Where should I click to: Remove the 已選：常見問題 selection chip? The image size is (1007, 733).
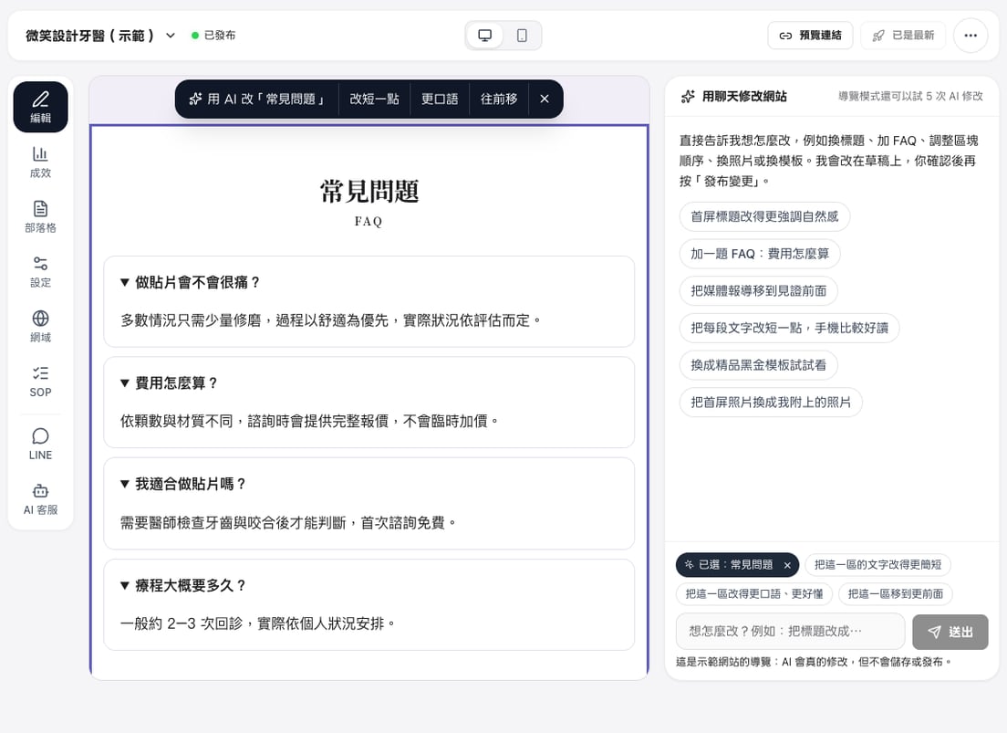[x=787, y=565]
